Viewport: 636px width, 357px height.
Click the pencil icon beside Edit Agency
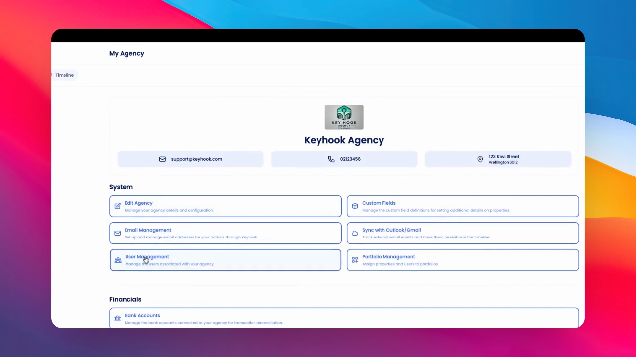(x=118, y=206)
